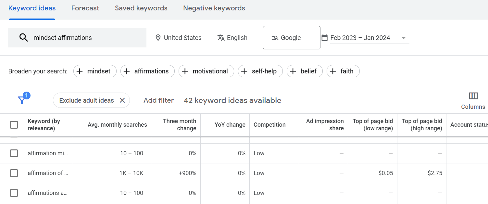488x204 pixels.
Task: Select the affirmation of keyword checkbox
Action: (14, 173)
